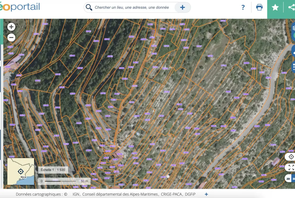Select parcel label 0550
The image size is (295, 198).
[72, 93]
